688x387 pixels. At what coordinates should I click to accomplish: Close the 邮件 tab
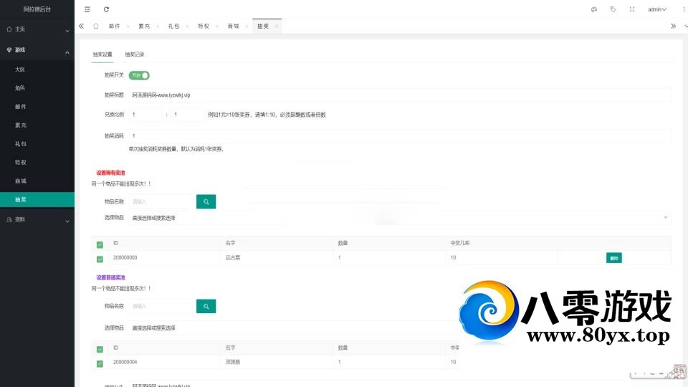point(128,27)
